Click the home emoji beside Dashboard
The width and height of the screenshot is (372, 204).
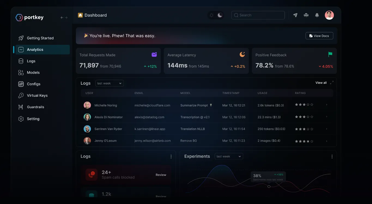click(80, 15)
